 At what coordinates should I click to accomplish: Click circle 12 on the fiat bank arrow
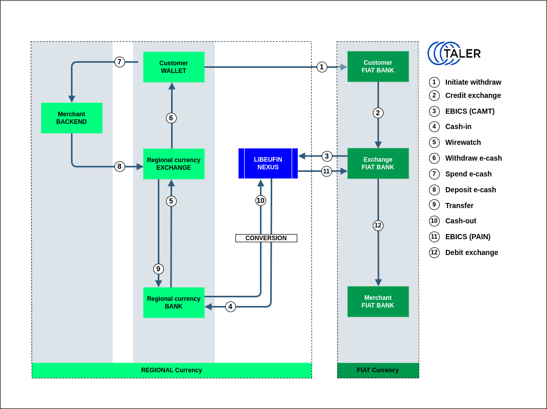(x=378, y=225)
